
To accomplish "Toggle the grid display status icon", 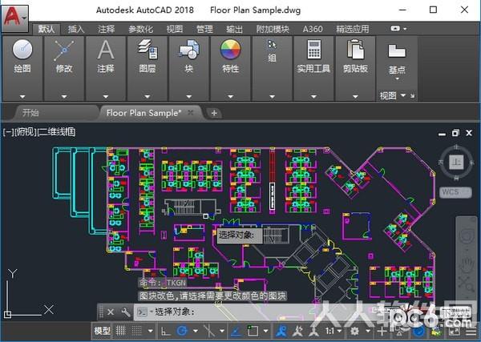I will 120,331.
